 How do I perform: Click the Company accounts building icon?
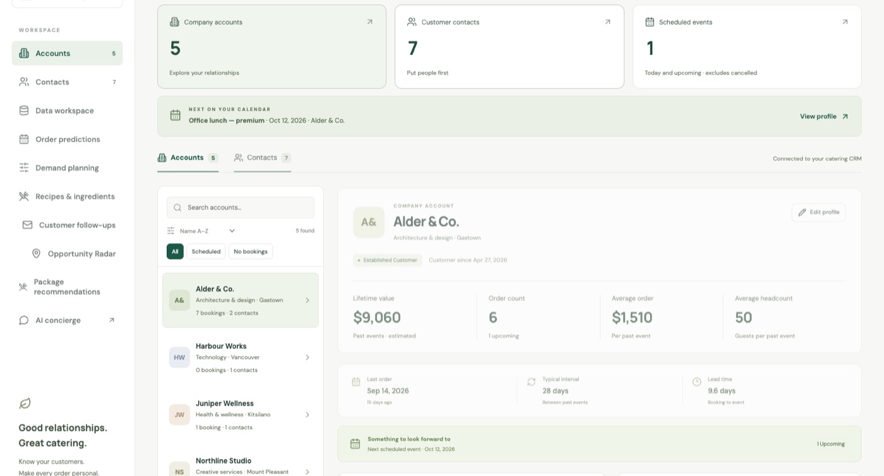coord(174,21)
